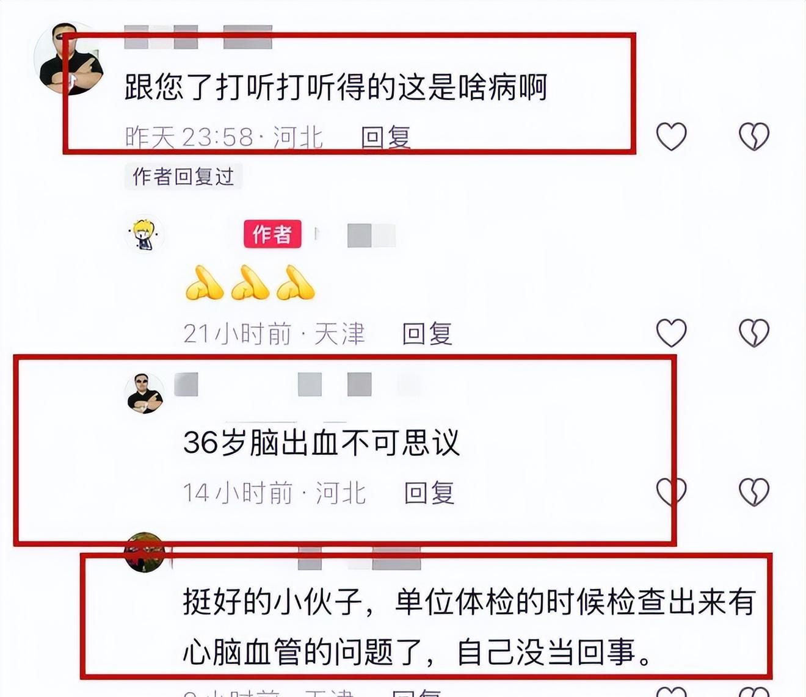Like the 36岁脑出血不可思议 comment

(671, 492)
